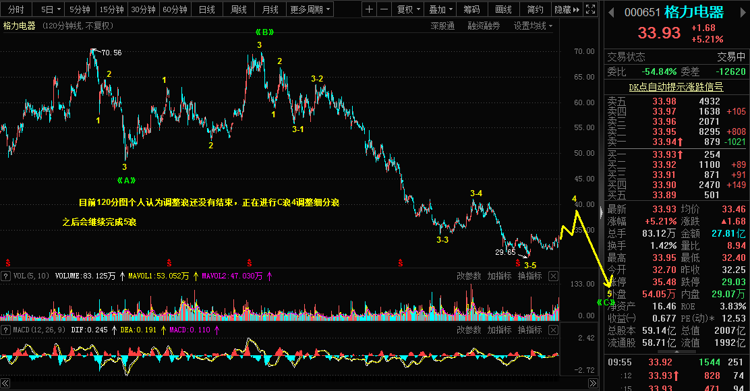Switch to 月线 monthly chart
750x391 pixels.
tap(270, 9)
